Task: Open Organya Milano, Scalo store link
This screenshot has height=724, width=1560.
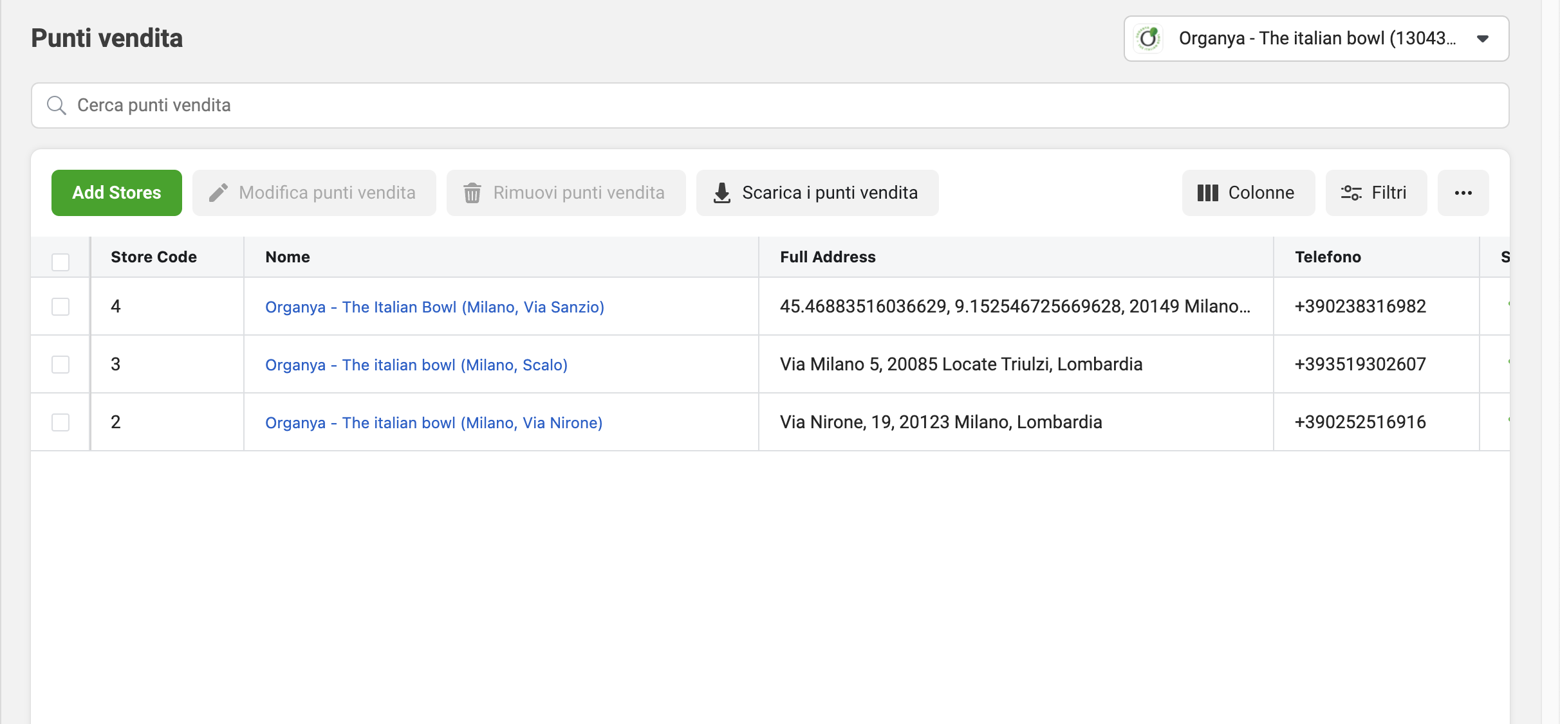Action: [x=416, y=365]
